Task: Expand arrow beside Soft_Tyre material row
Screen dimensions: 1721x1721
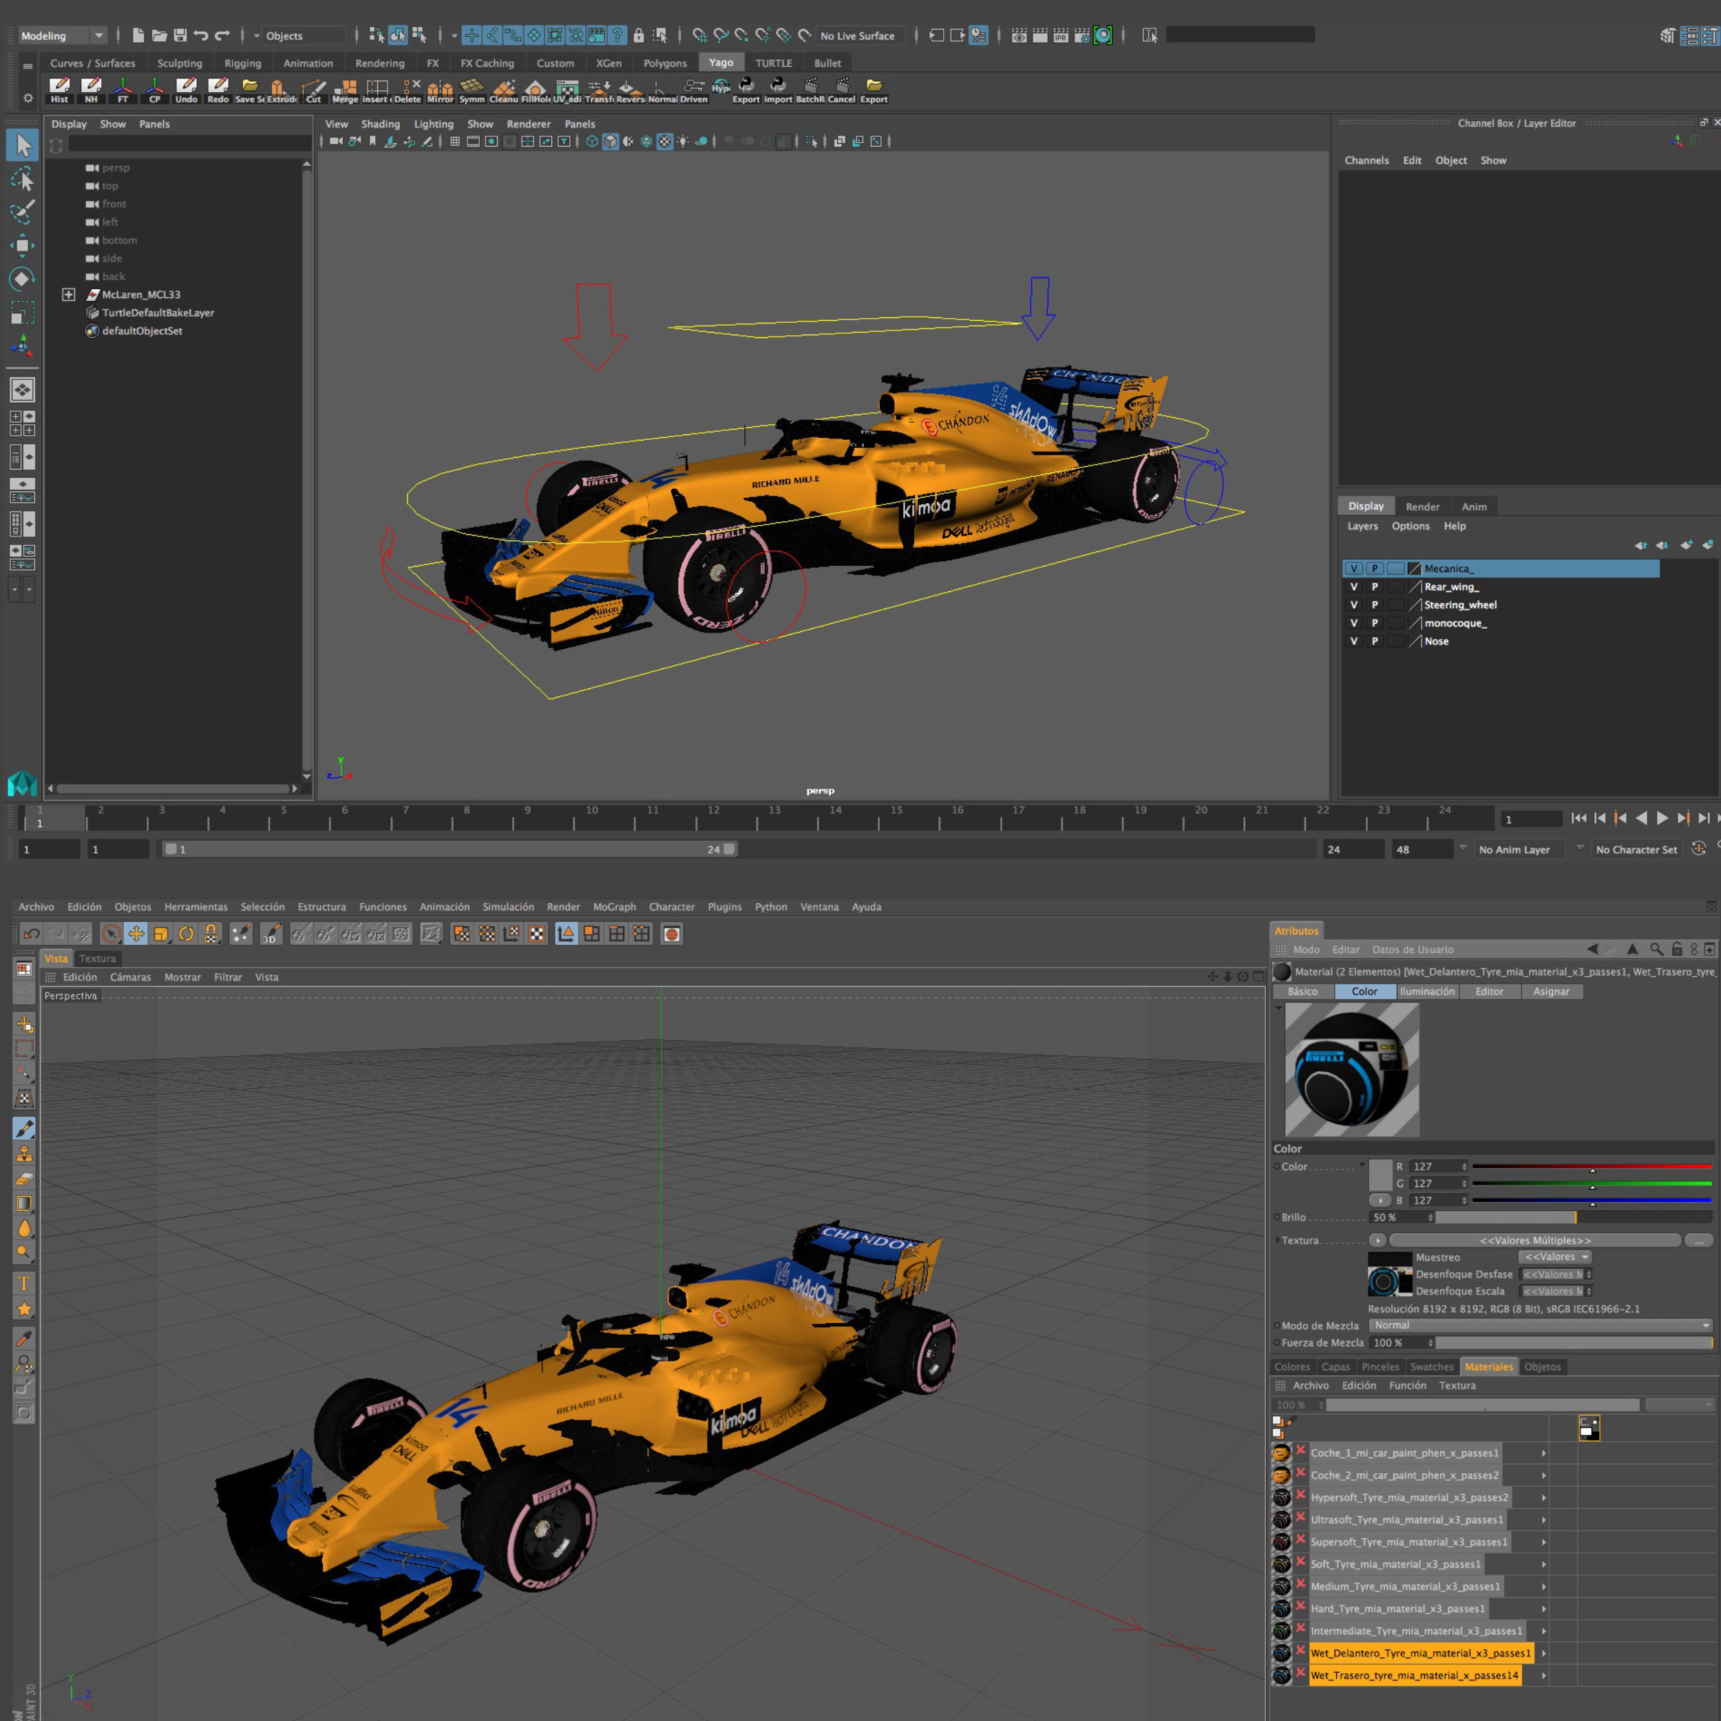Action: [1543, 1564]
